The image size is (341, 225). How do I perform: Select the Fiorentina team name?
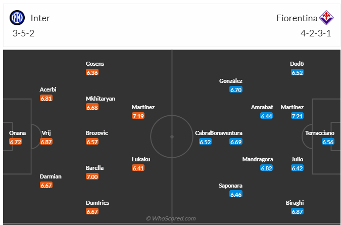[x=297, y=18]
